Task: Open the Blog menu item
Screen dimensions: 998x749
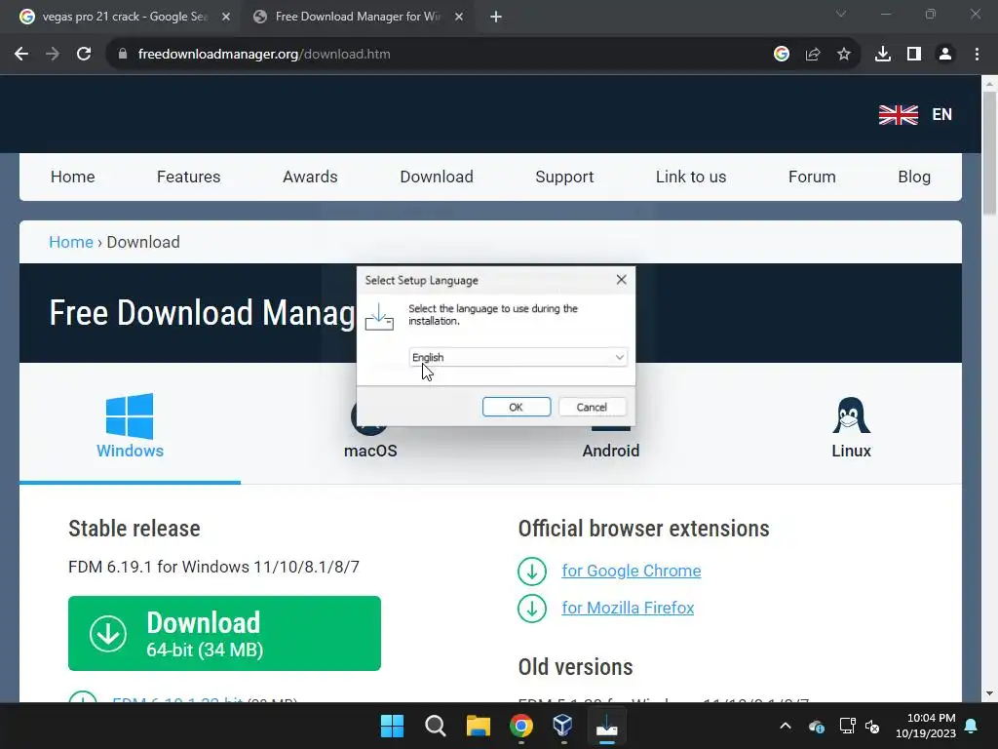Action: click(x=914, y=177)
